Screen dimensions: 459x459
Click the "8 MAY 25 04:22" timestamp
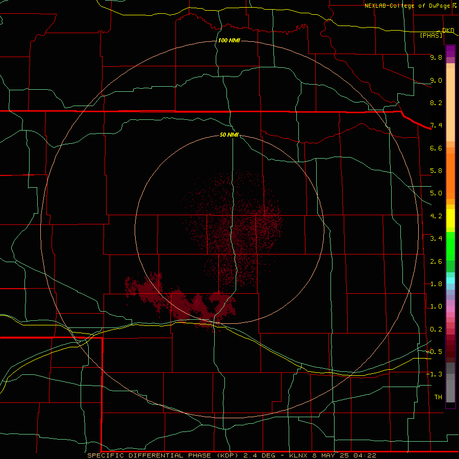(x=344, y=455)
